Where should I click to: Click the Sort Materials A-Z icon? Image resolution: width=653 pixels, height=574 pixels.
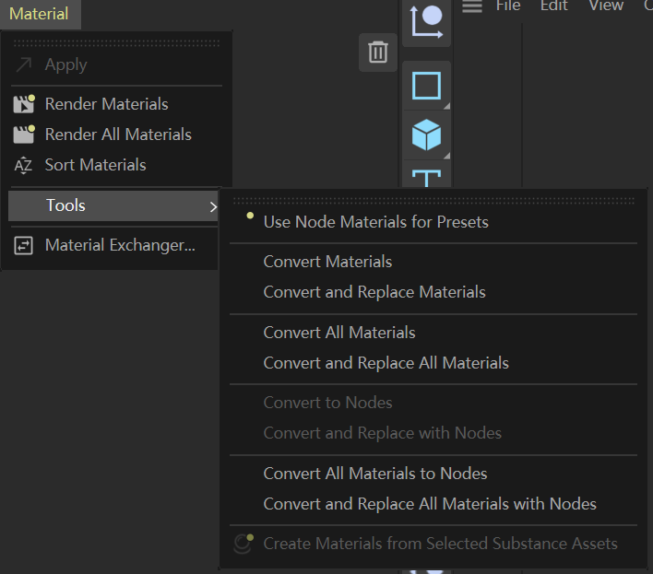click(24, 166)
